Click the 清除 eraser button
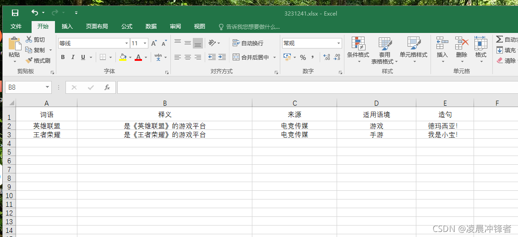The height and width of the screenshot is (237, 518). 506,61
